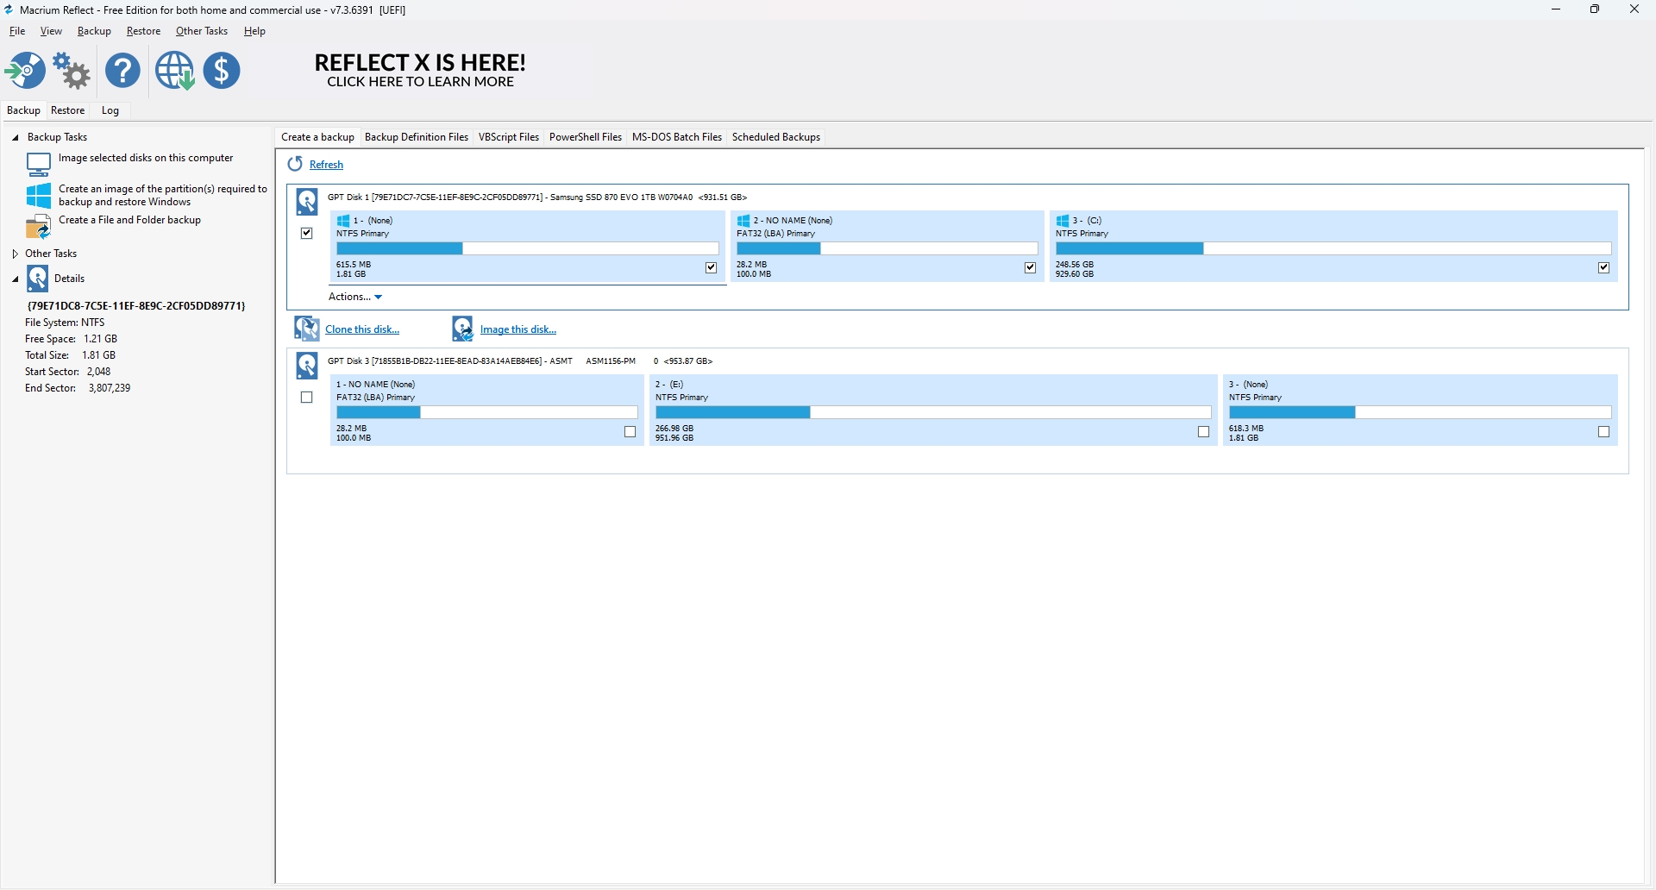Viewport: 1656px width, 890px height.
Task: Switch to the Log tab
Action: 110,110
